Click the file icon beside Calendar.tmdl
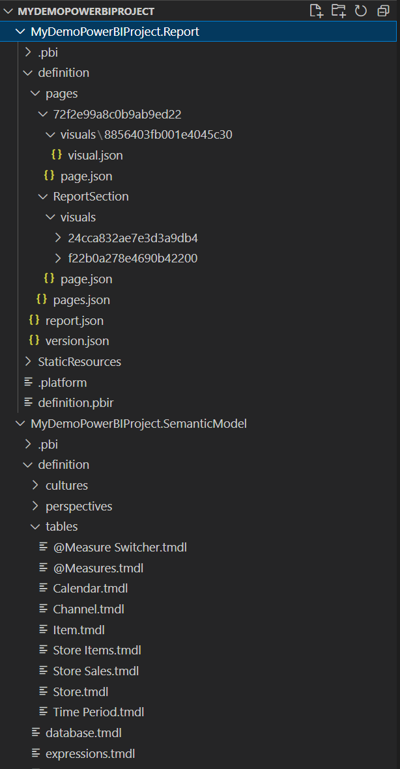This screenshot has width=400, height=769. 43,588
